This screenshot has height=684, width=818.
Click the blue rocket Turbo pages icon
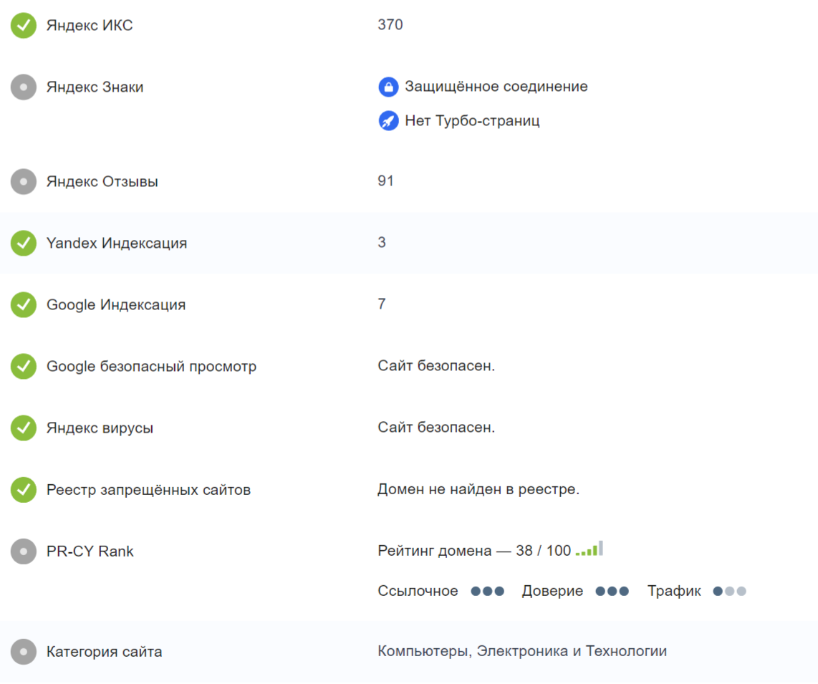tap(389, 121)
